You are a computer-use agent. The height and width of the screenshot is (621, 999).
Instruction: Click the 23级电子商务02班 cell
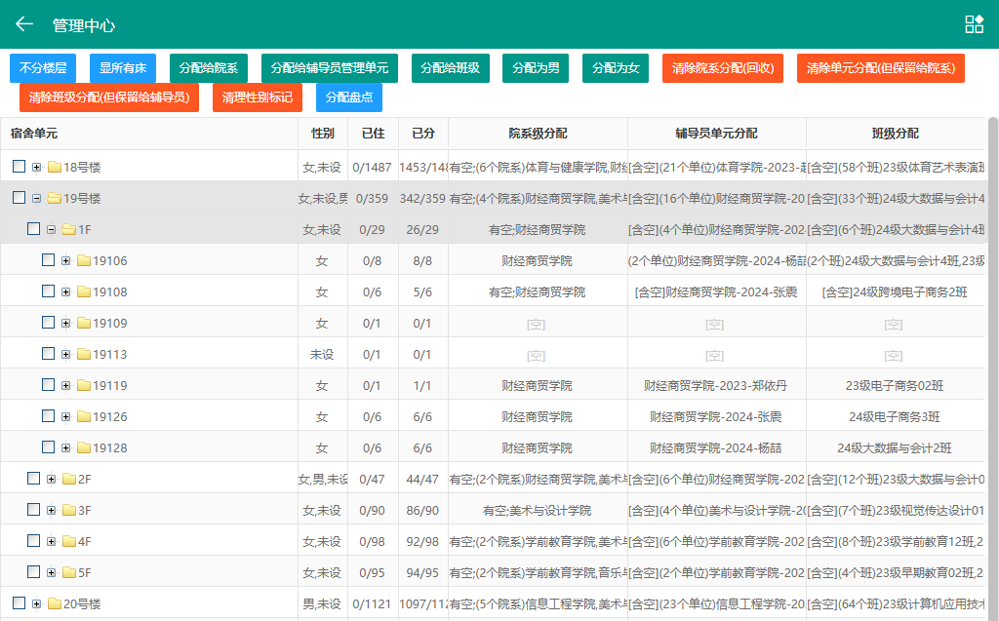tap(895, 385)
